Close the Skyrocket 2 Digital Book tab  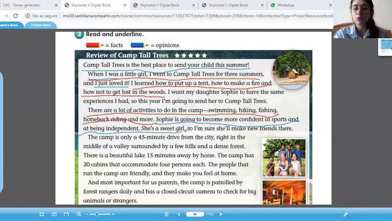point(262,5)
